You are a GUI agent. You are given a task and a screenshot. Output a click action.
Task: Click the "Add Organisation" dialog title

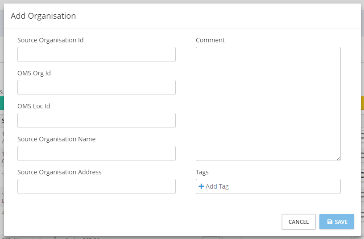click(x=43, y=16)
